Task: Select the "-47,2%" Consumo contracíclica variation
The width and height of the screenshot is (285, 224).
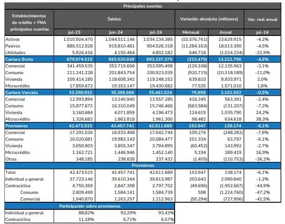Action: [262, 193]
